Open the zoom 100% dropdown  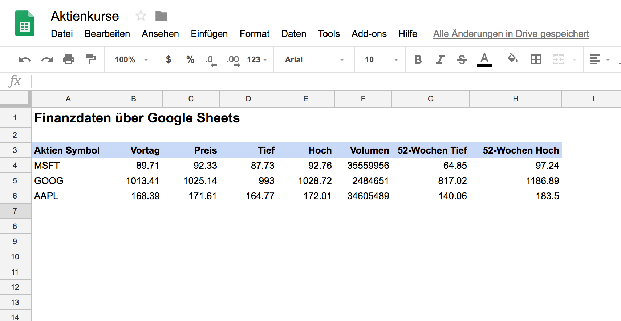pos(131,59)
